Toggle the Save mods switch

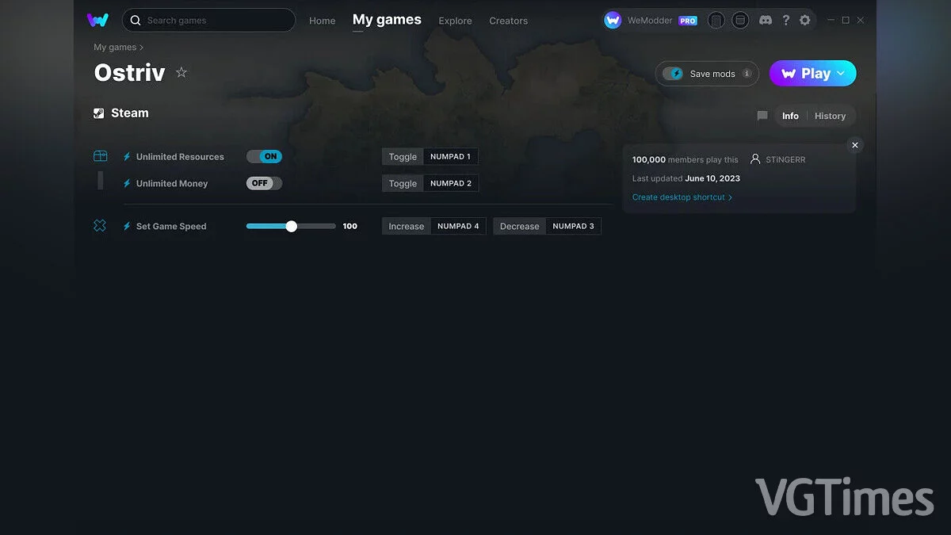pyautogui.click(x=673, y=74)
